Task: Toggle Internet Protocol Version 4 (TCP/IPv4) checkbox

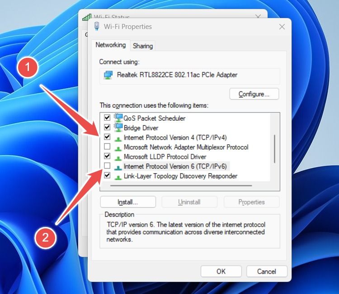Action: tap(107, 137)
